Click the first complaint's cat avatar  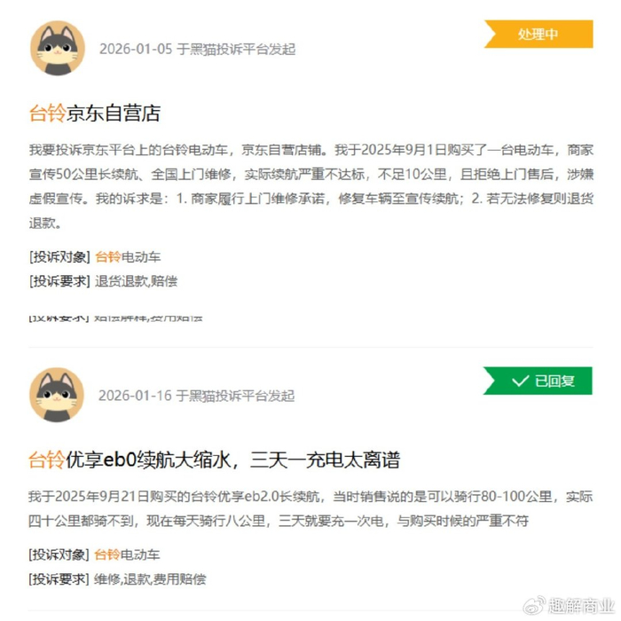(x=58, y=48)
